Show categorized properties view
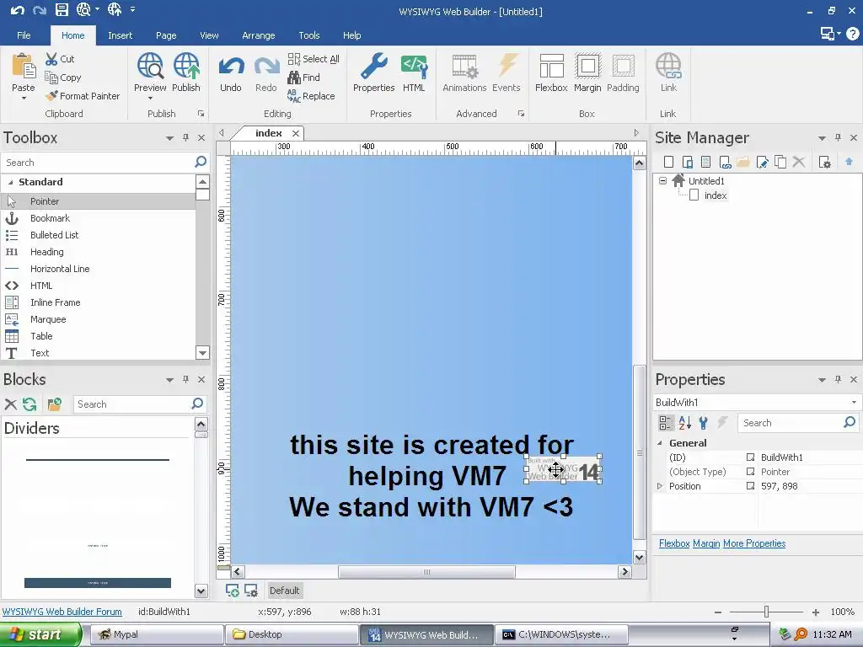The height and width of the screenshot is (647, 863). pyautogui.click(x=665, y=423)
